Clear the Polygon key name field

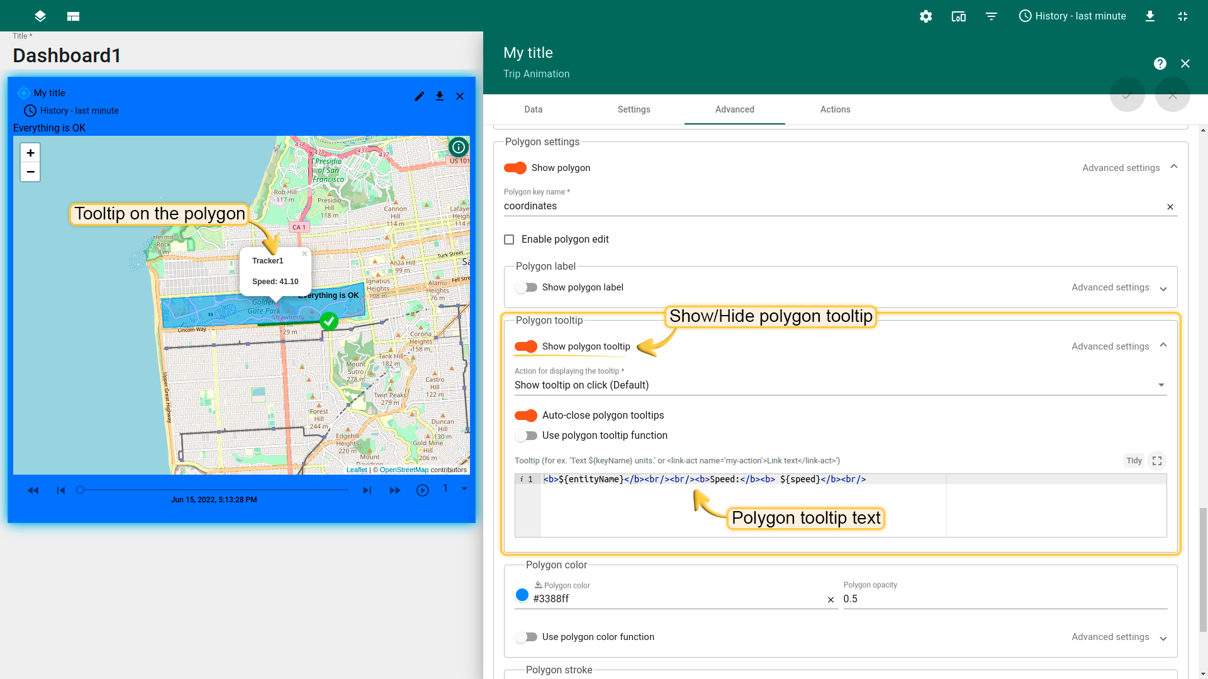[1170, 207]
